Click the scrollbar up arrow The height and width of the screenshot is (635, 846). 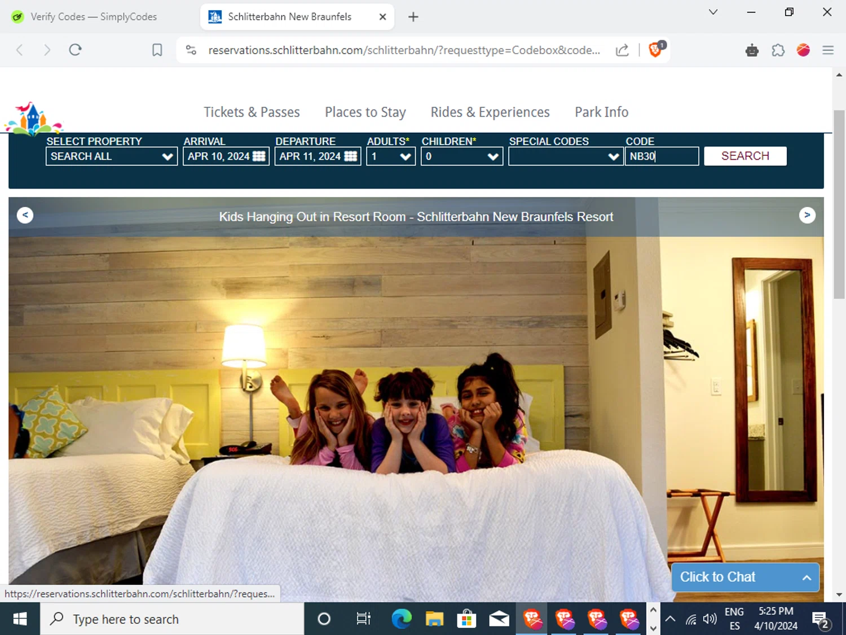pos(839,75)
